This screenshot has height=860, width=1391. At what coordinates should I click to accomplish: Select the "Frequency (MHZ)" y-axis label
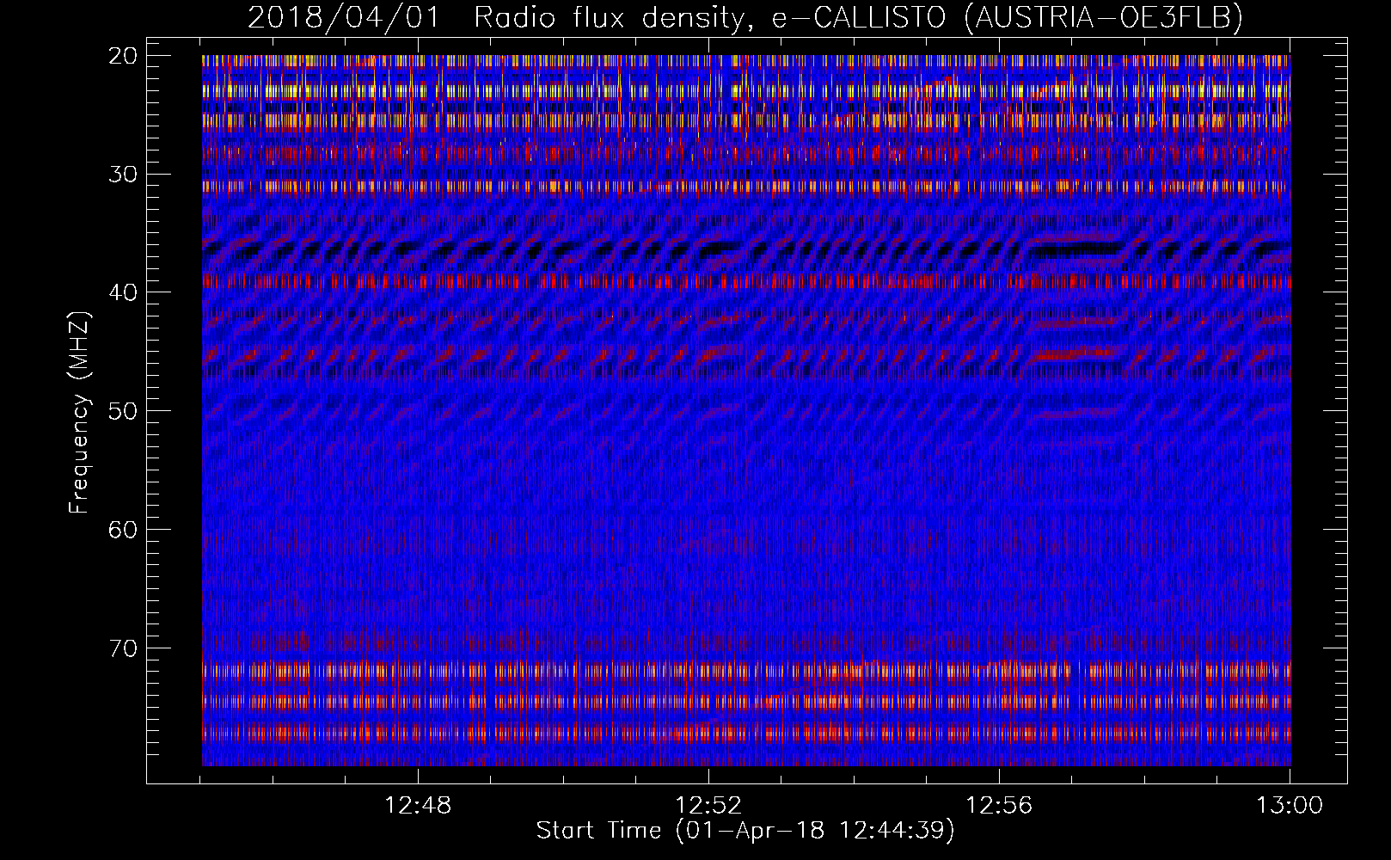pos(79,412)
